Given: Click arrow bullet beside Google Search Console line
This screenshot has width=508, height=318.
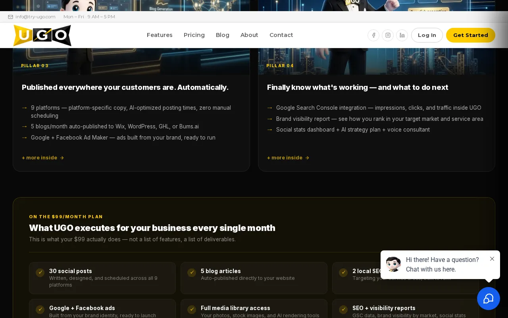Looking at the screenshot, I should [x=270, y=108].
